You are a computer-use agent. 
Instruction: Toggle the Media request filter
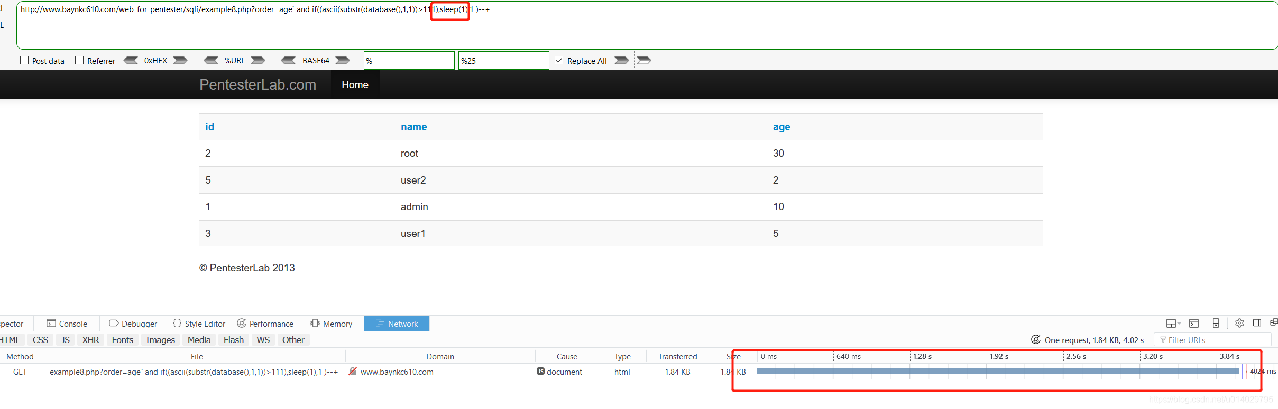[x=199, y=340]
